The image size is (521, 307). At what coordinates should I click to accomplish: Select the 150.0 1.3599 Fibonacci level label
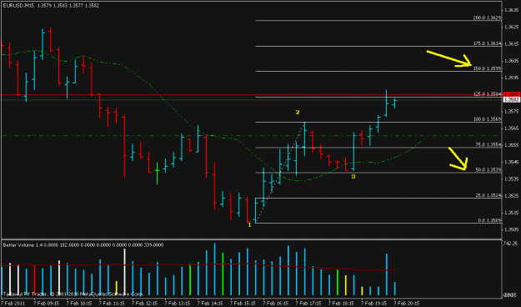(x=487, y=68)
